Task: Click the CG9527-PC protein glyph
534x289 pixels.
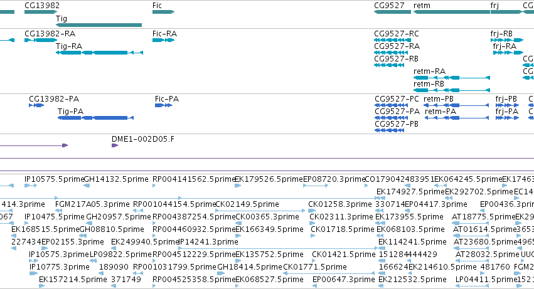Action: click(x=392, y=105)
